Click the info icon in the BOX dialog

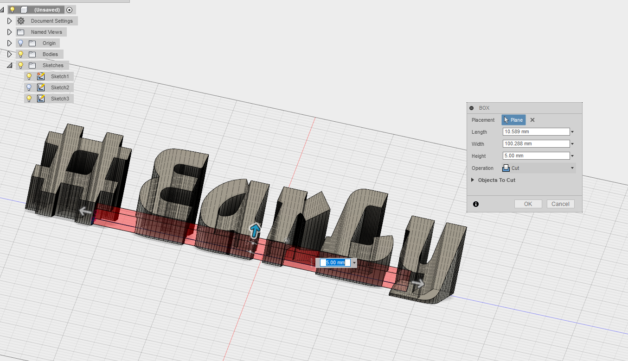click(475, 204)
